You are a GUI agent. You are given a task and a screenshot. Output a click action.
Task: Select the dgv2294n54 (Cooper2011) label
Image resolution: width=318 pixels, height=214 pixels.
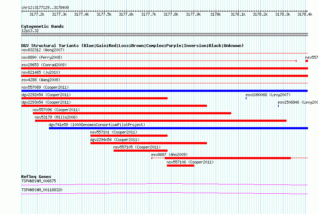115,140
